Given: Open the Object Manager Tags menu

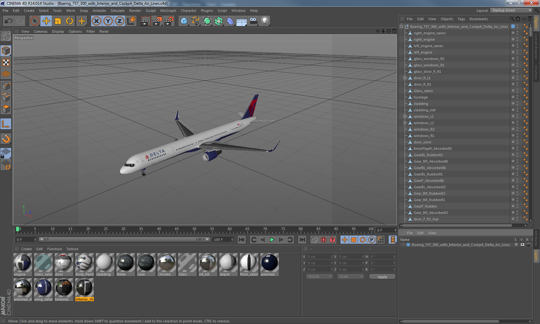Looking at the screenshot, I should coord(461,19).
